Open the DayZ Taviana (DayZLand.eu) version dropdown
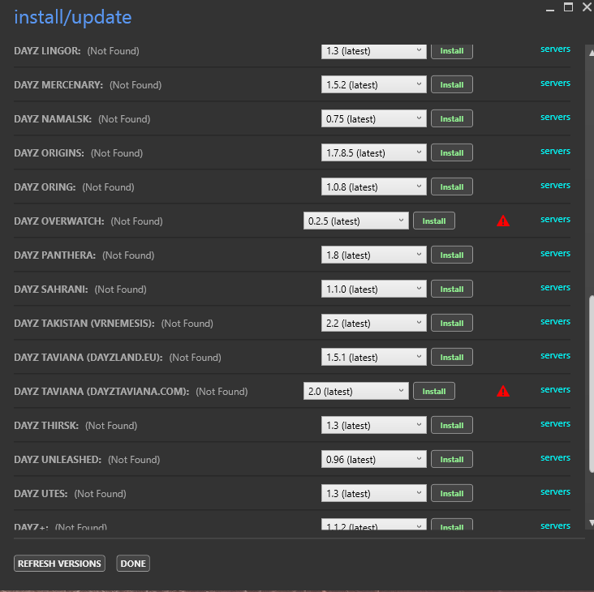Image resolution: width=594 pixels, height=592 pixels. (373, 357)
